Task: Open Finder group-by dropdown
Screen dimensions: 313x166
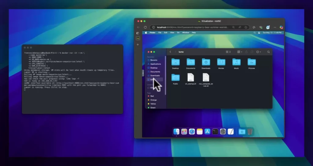Action: point(240,52)
